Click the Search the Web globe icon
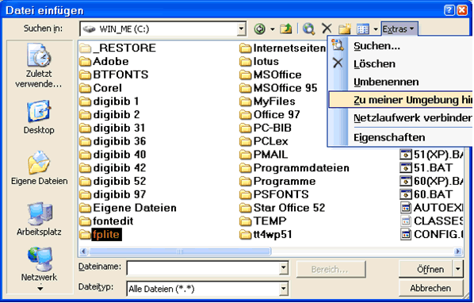474x303 pixels. (x=309, y=29)
